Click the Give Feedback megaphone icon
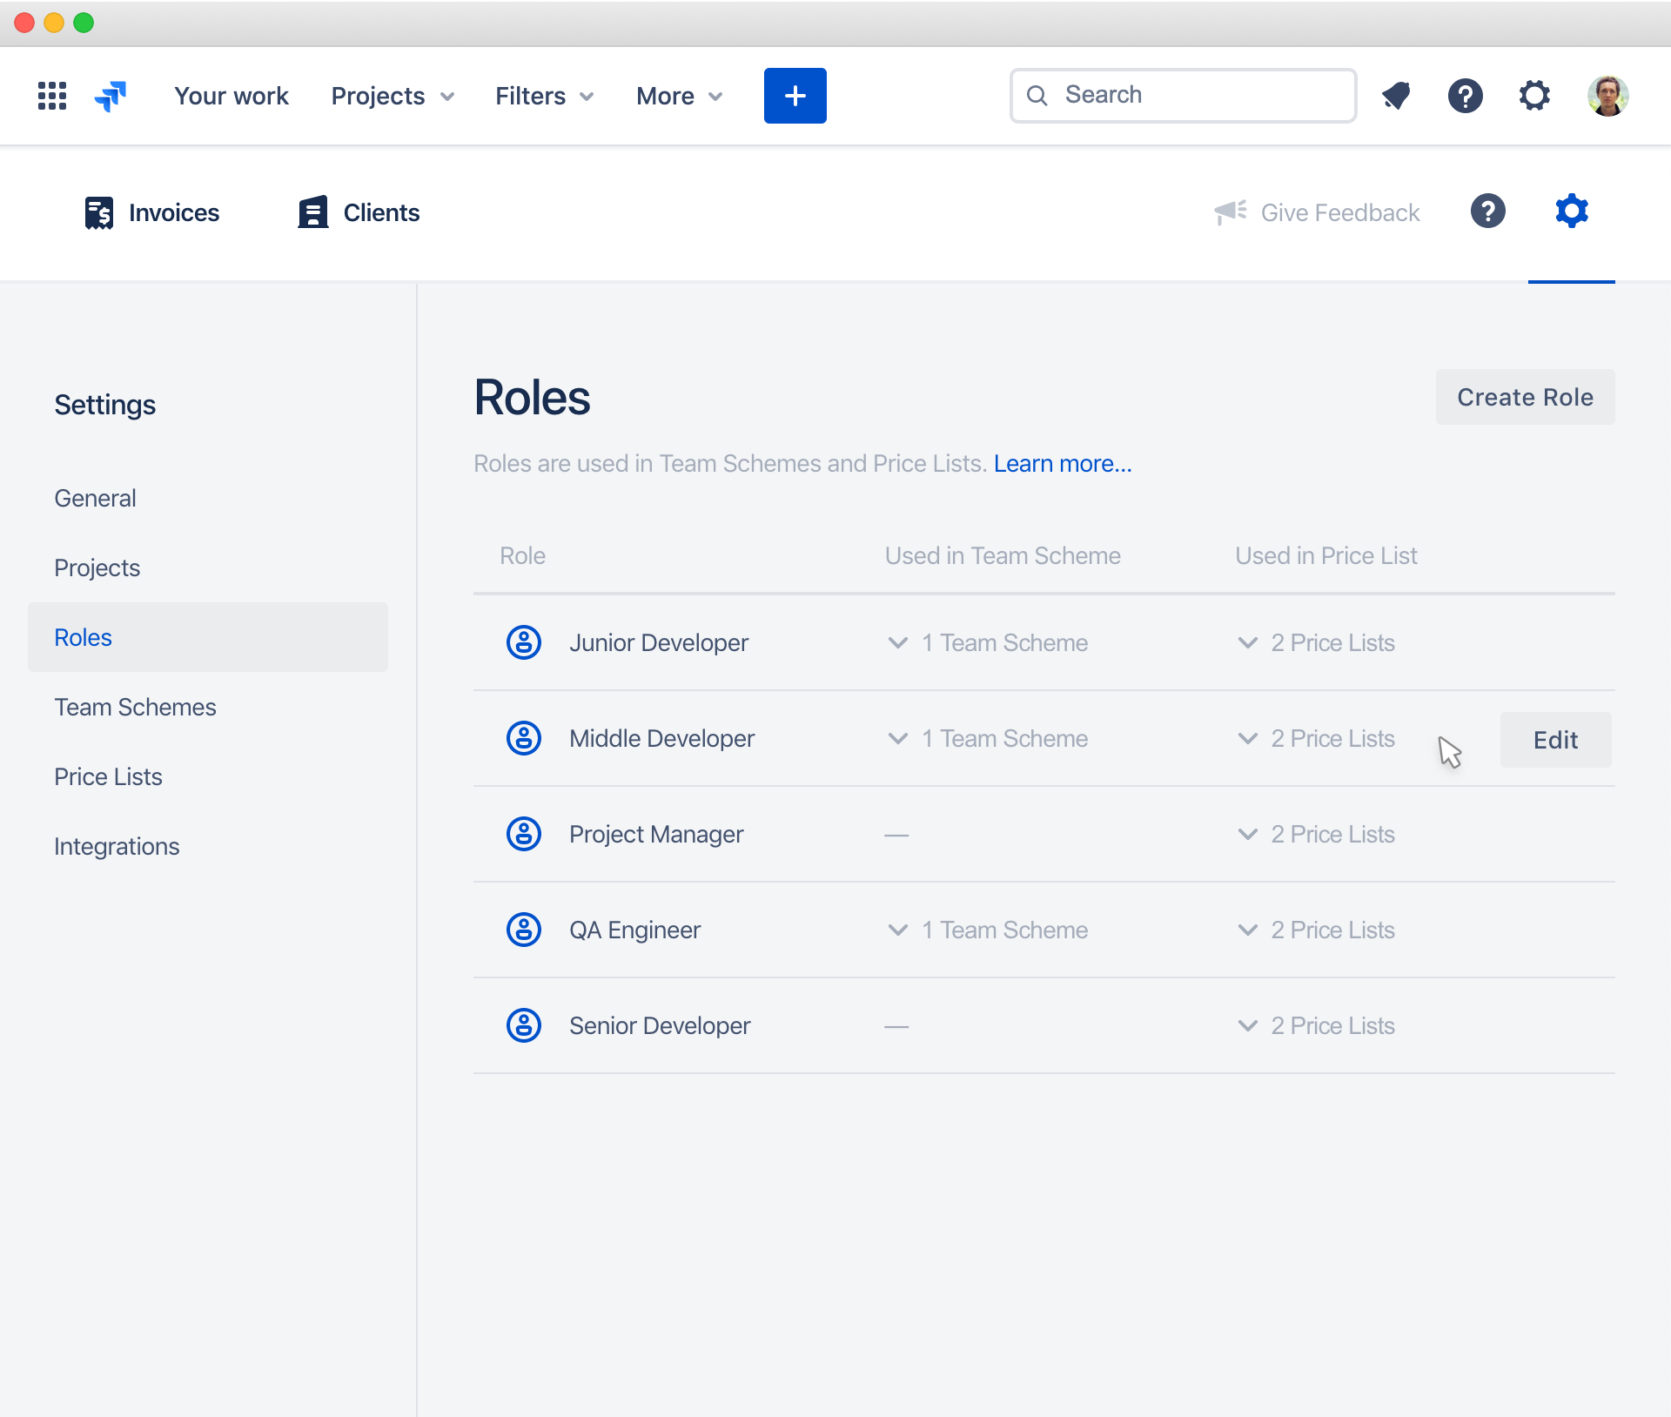 tap(1231, 212)
